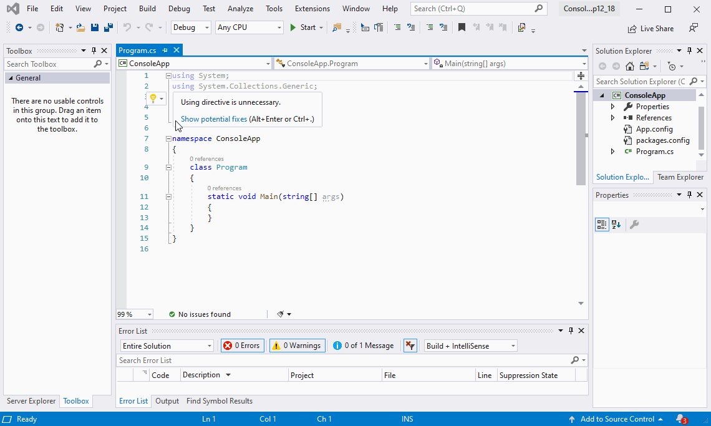Screen dimensions: 711x426
Task: Toggle pin on the Program.cs tab
Action: pyautogui.click(x=165, y=51)
